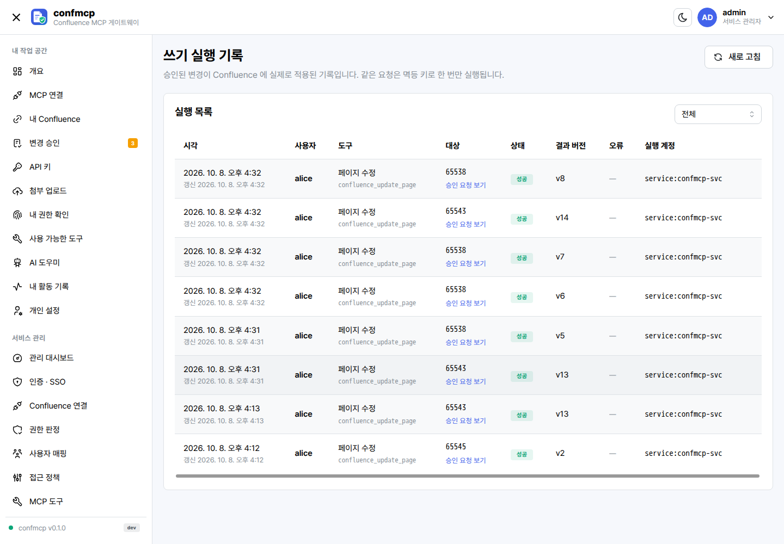This screenshot has height=544, width=784.
Task: Click the 새로 고침 refresh button
Action: (x=738, y=57)
